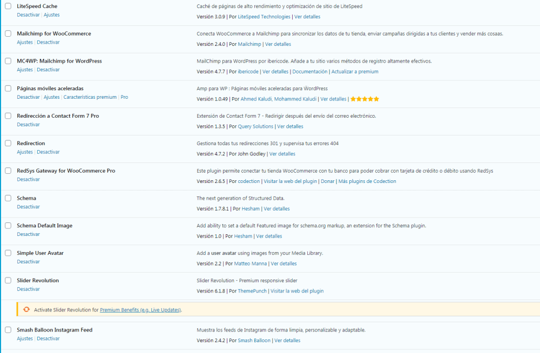Click the Actualizar a premium link

pos(355,72)
